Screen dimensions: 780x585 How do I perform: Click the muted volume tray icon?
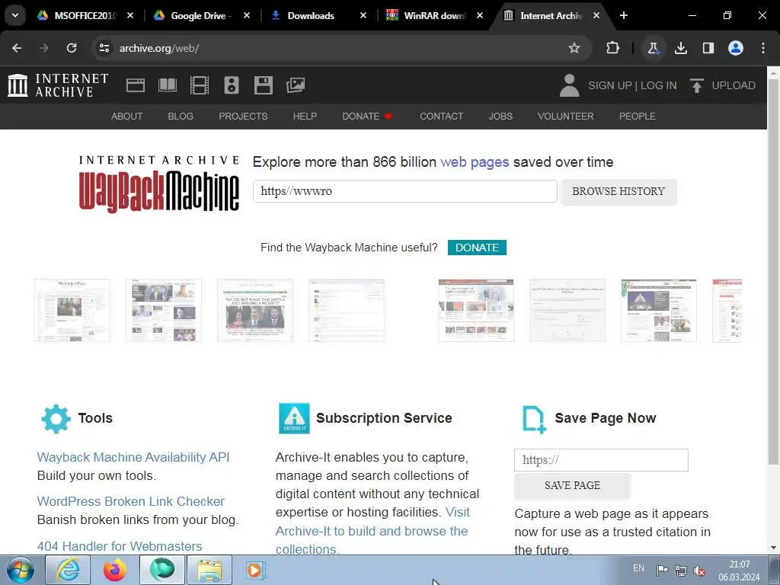699,571
